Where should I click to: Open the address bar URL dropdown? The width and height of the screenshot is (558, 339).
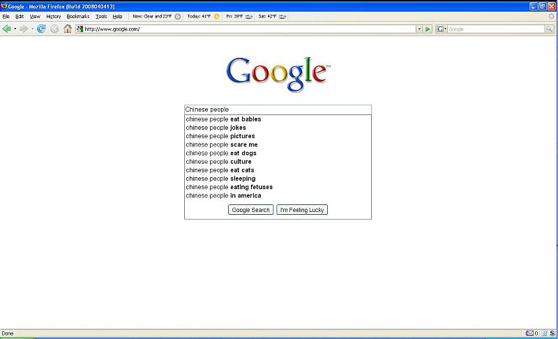(419, 29)
